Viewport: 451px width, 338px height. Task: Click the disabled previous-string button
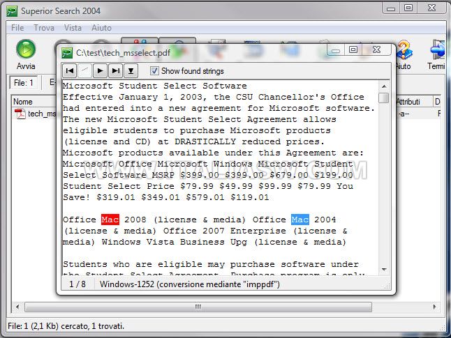coord(85,70)
